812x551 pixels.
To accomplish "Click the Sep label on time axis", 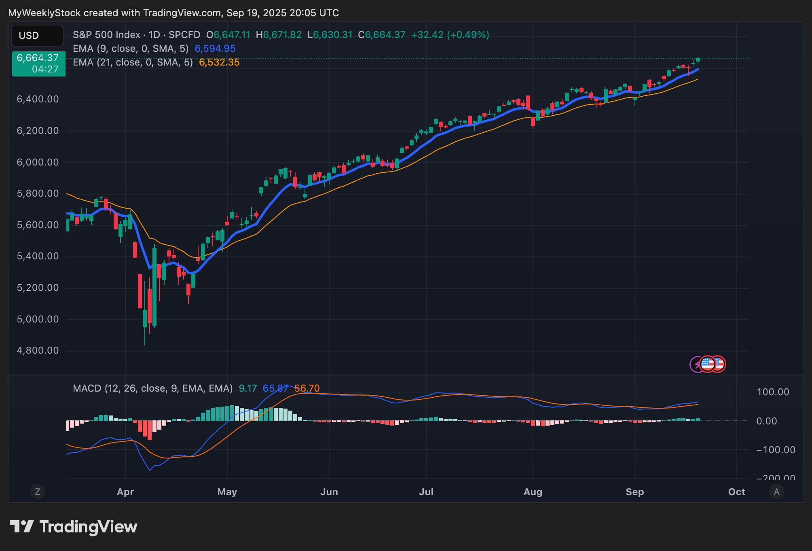I will (634, 492).
